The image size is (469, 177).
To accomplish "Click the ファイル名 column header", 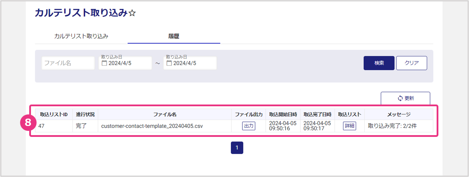I will pyautogui.click(x=165, y=114).
